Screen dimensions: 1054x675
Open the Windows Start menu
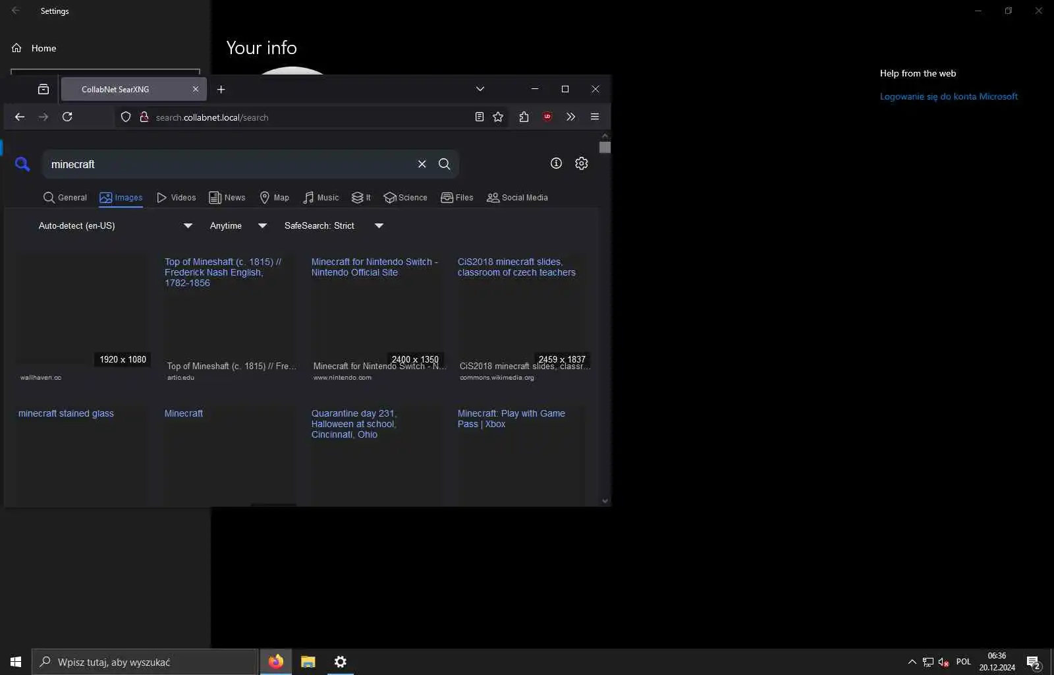[16, 662]
